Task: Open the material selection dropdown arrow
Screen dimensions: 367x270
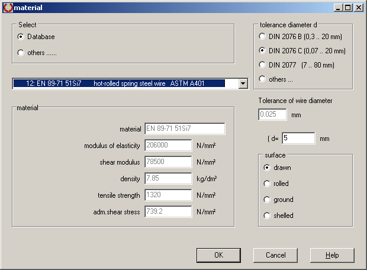Action: click(243, 83)
